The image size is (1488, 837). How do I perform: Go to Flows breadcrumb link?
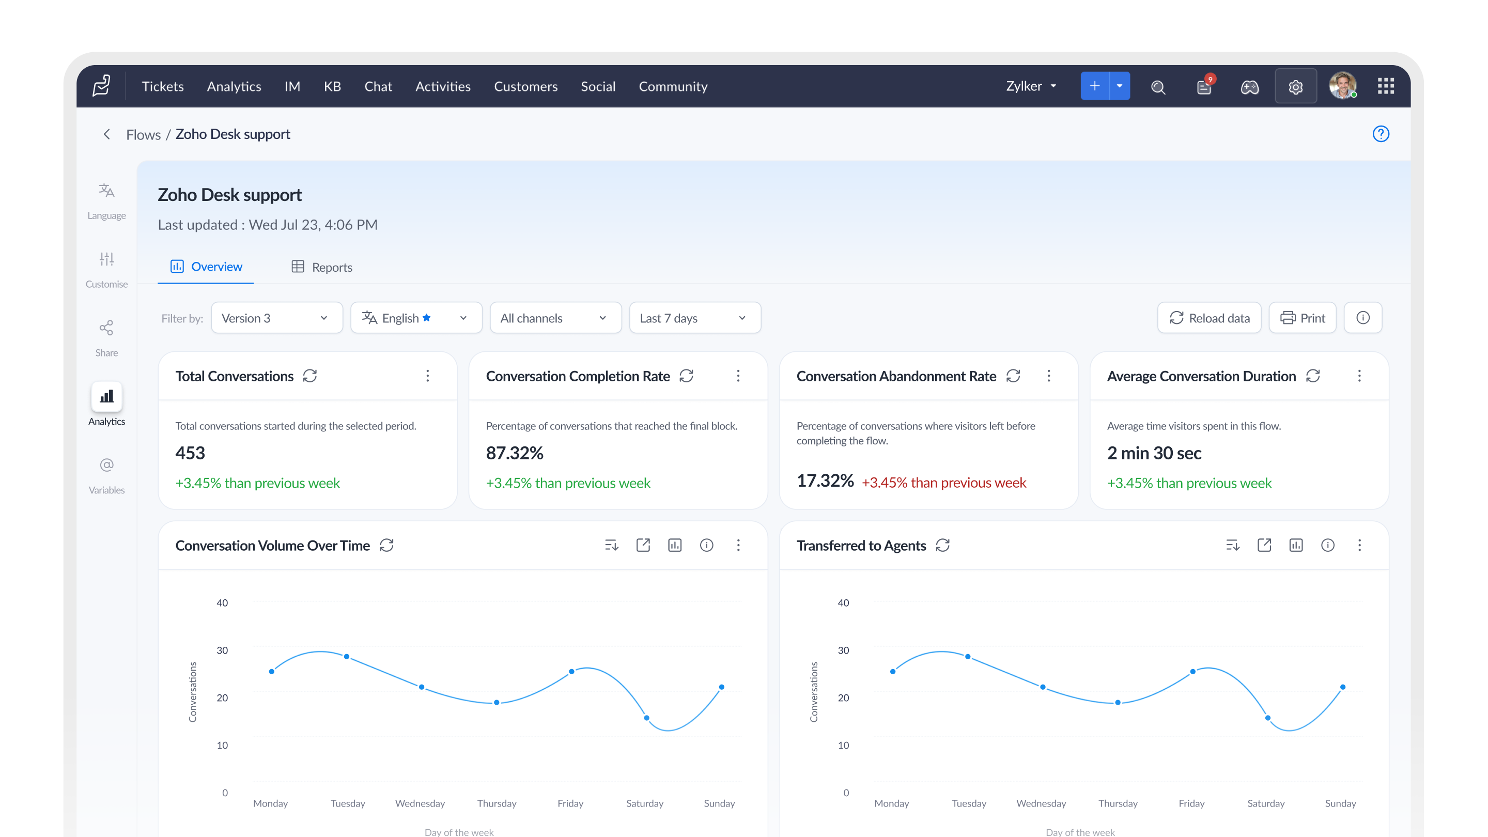tap(143, 134)
